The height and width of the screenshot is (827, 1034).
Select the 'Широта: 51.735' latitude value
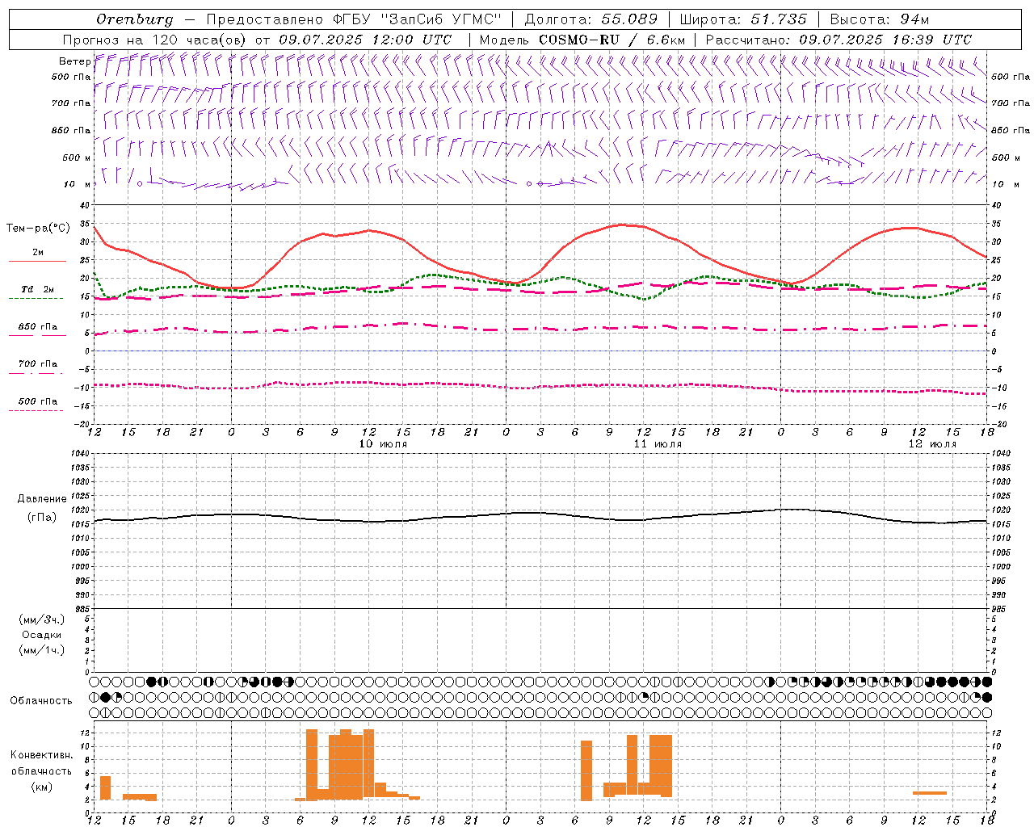(743, 19)
